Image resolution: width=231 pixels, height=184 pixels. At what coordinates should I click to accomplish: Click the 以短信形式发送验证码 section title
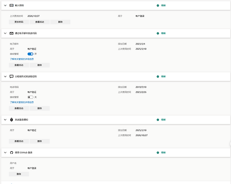26,77
